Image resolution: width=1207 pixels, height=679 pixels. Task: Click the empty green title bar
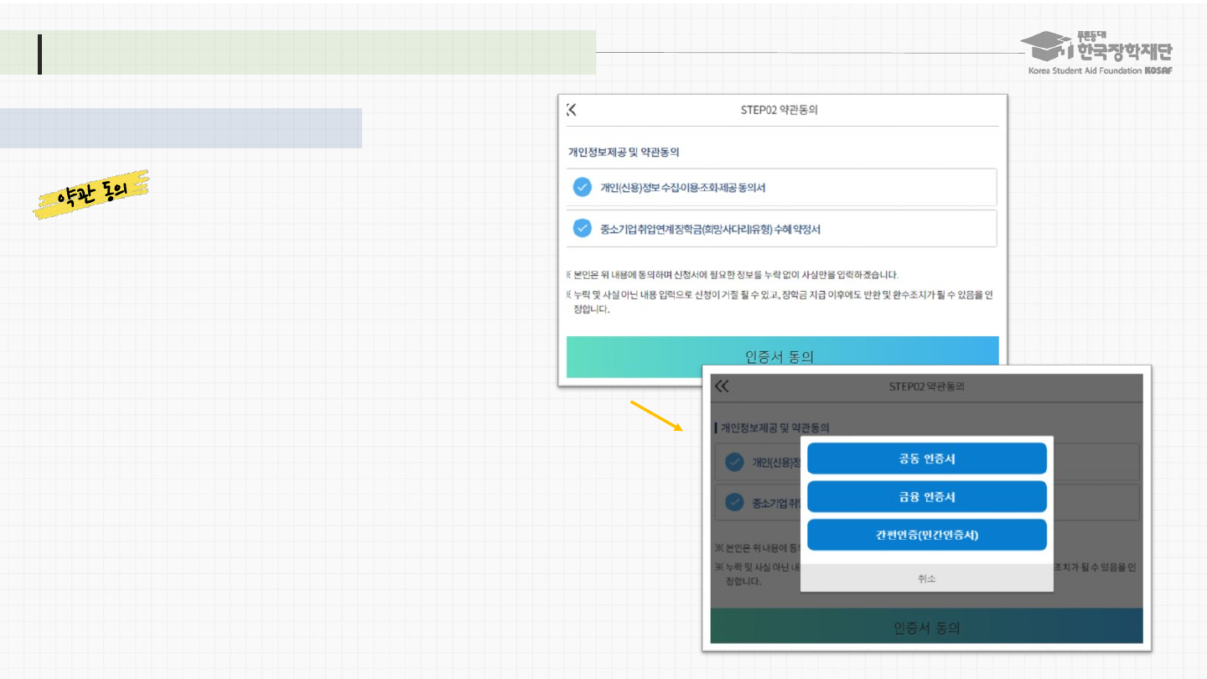[x=319, y=53]
